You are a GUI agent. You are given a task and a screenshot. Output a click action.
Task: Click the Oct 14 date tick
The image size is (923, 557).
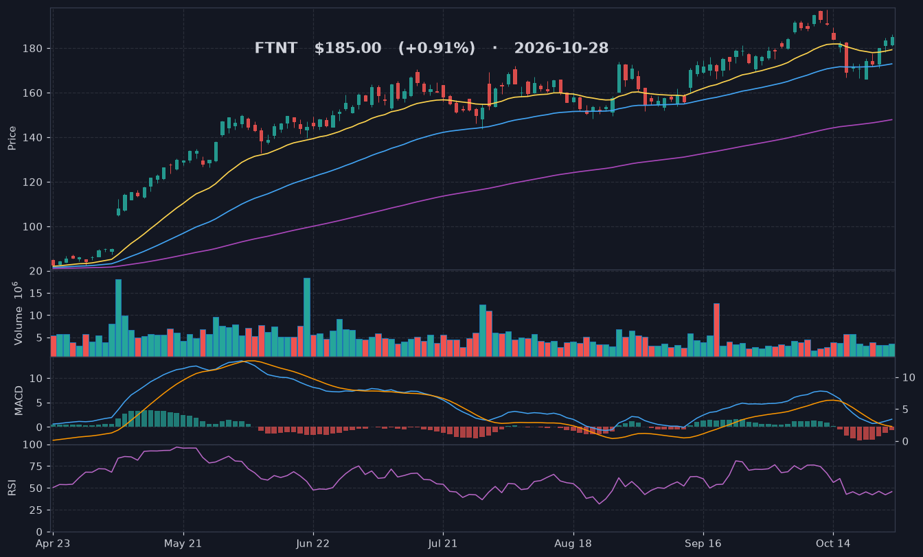pos(833,543)
